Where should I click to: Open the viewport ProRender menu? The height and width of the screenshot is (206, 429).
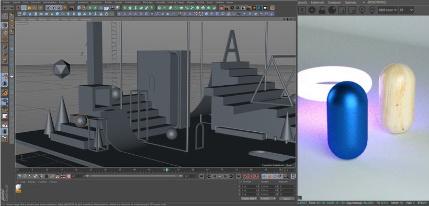pos(86,19)
